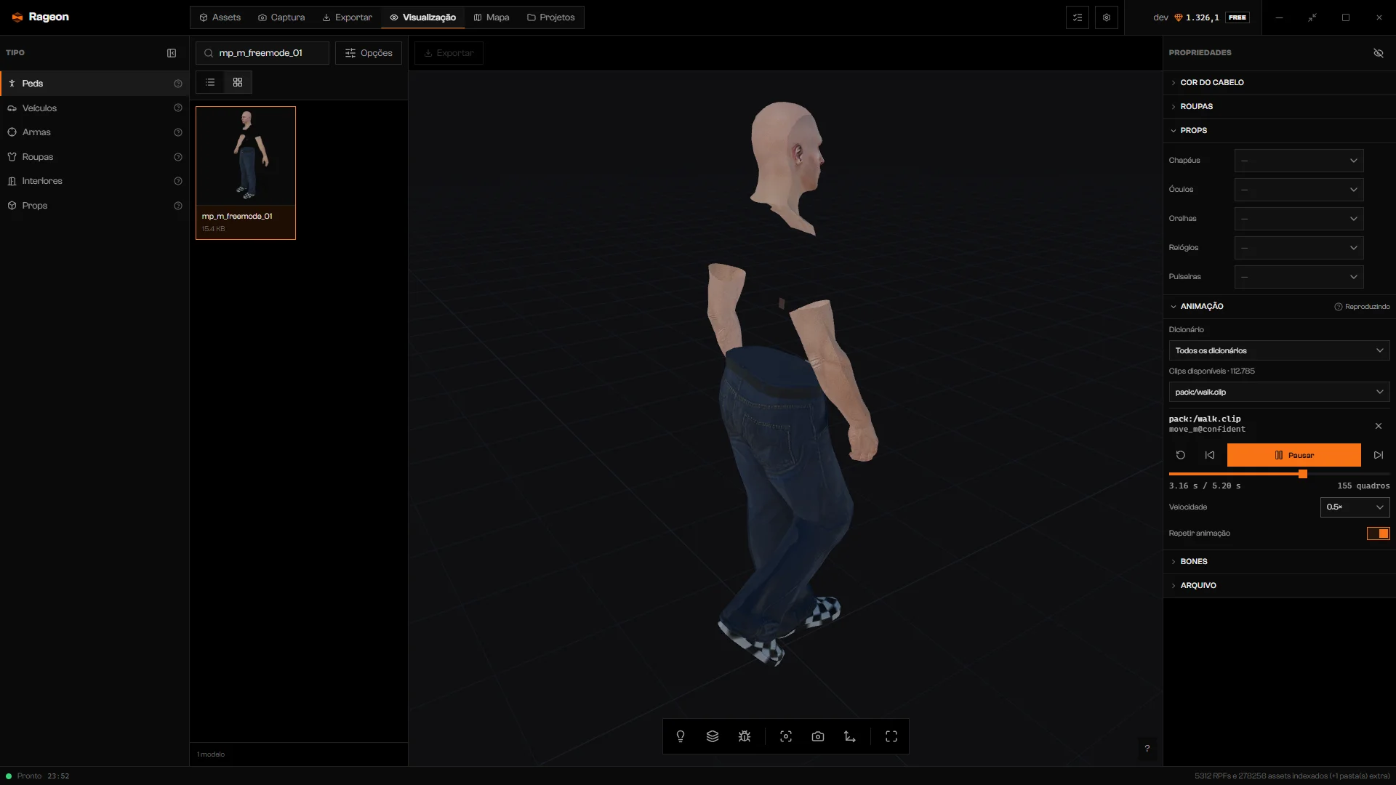Click the Pausar animation button

coord(1293,455)
